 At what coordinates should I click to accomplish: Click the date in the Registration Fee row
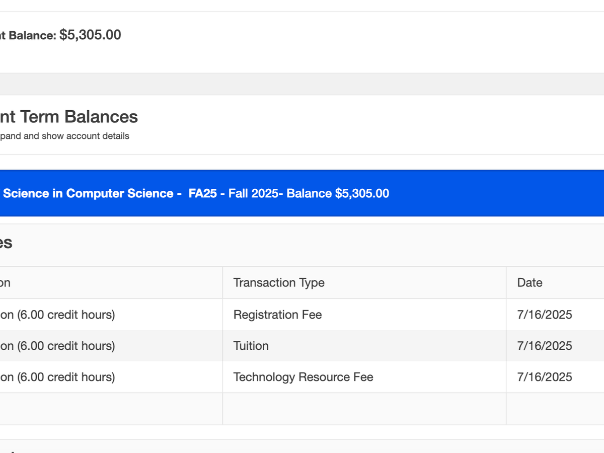pyautogui.click(x=544, y=315)
